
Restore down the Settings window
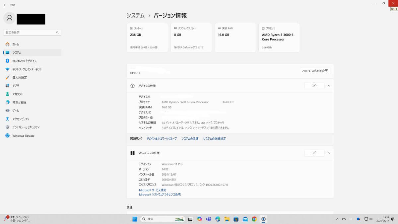(x=384, y=3)
